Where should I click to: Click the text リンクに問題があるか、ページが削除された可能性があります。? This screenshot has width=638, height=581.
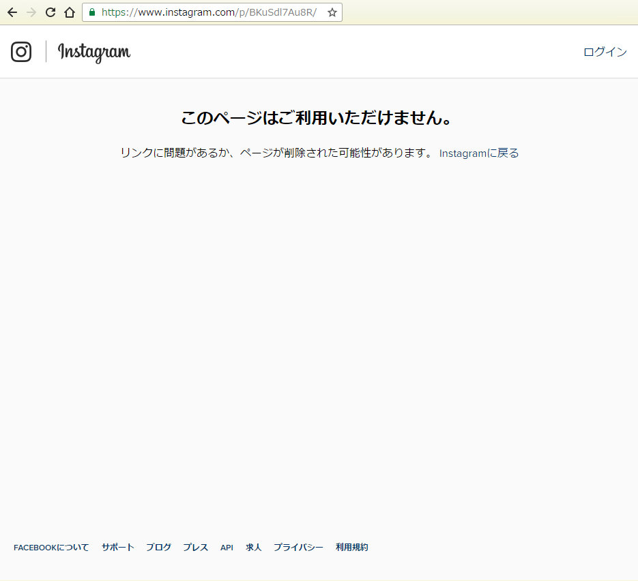(276, 153)
